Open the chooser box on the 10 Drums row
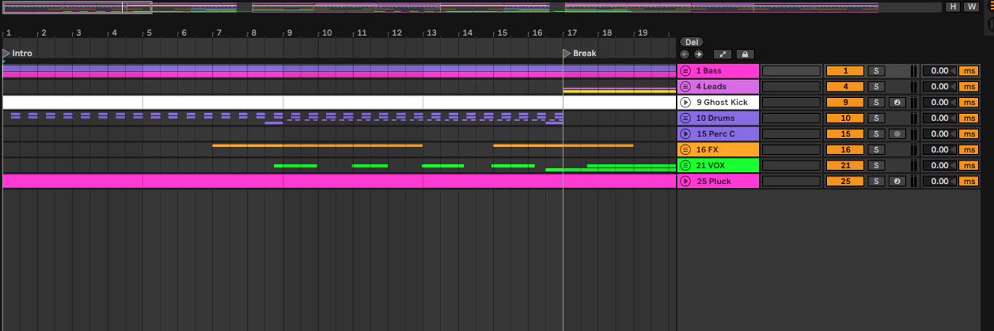This screenshot has height=331, width=994. coord(791,118)
